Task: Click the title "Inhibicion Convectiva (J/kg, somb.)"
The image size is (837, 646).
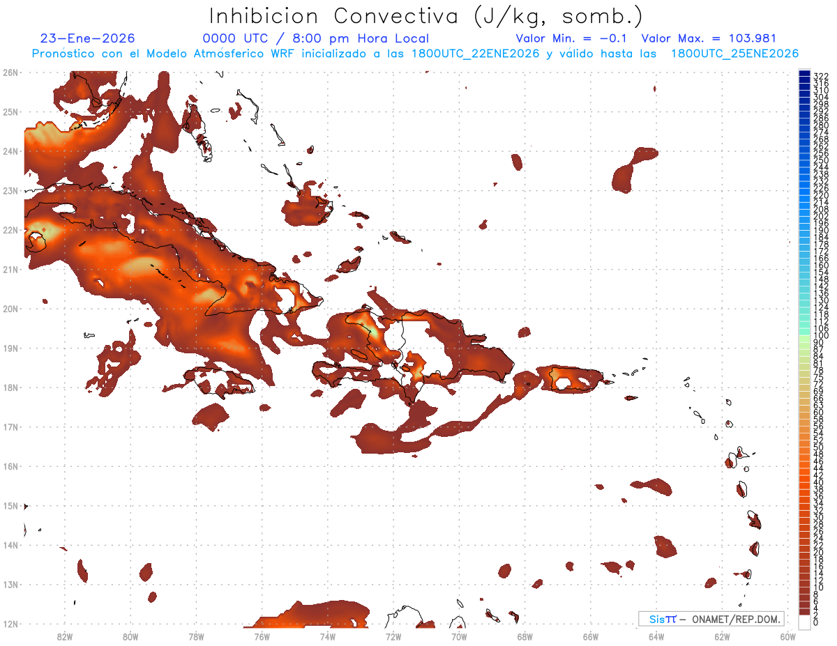Action: pos(426,16)
